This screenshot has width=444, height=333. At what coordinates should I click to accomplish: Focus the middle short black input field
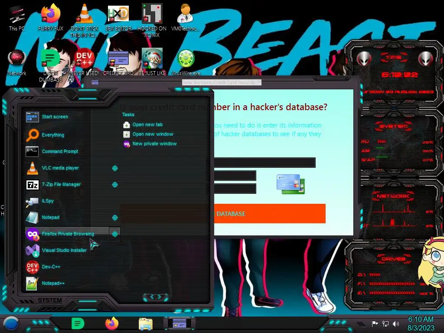pos(235,176)
